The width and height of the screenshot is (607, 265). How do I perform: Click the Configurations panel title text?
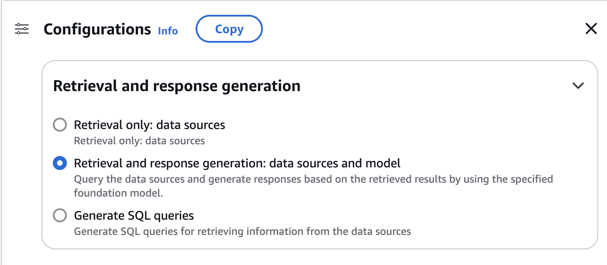coord(97,29)
